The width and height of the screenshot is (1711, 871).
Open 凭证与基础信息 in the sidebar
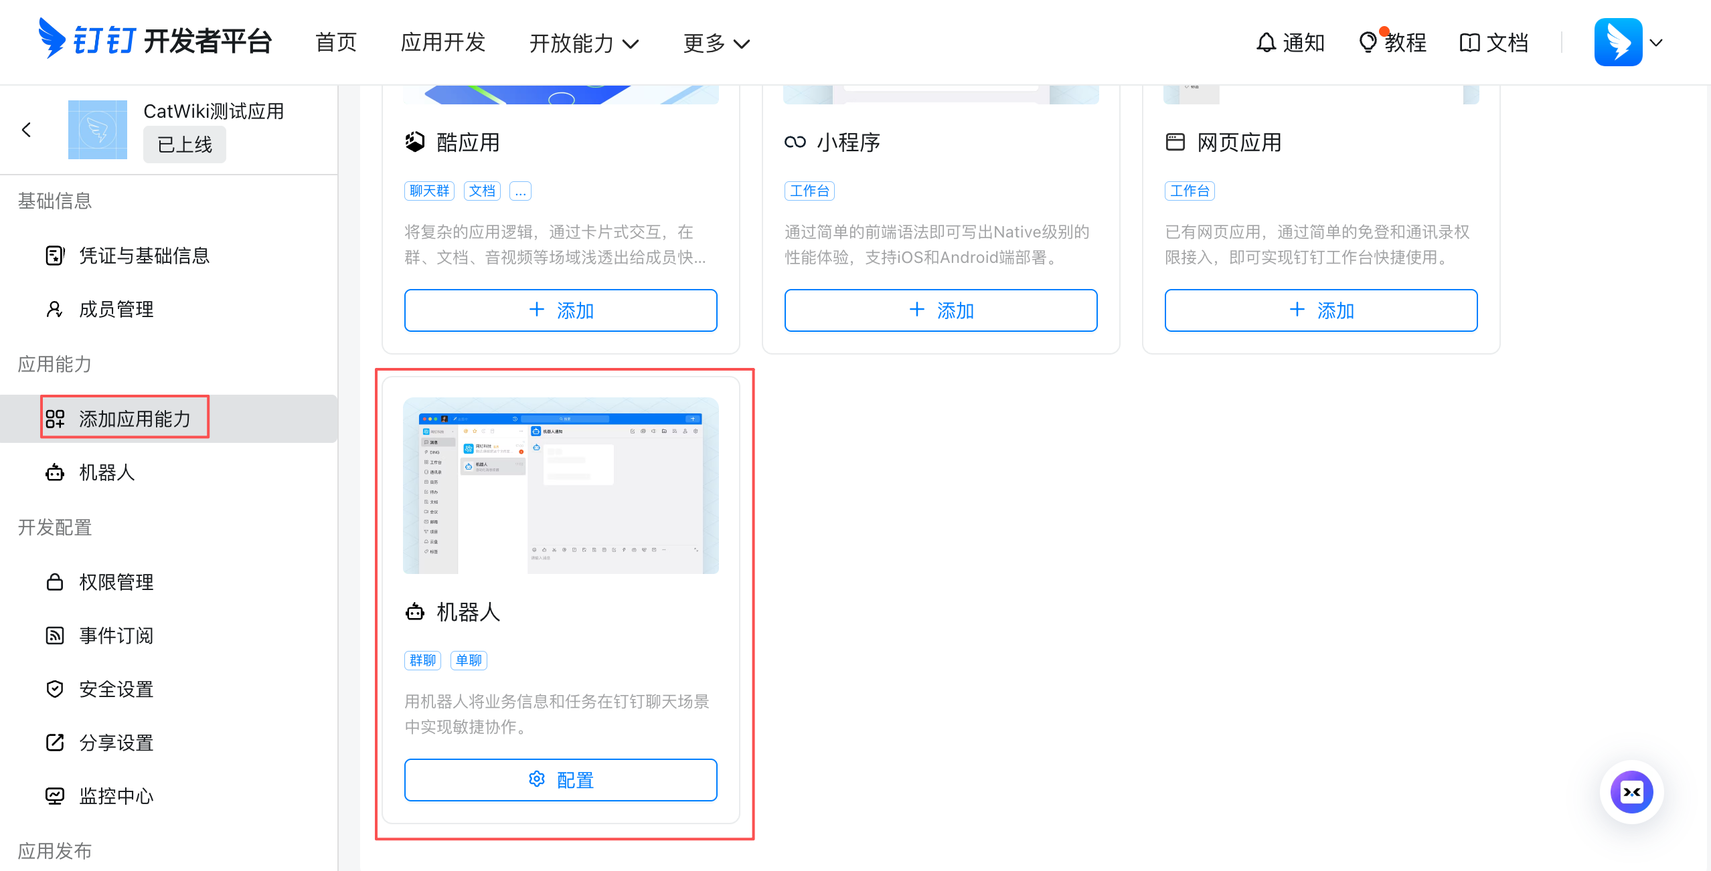pos(144,256)
